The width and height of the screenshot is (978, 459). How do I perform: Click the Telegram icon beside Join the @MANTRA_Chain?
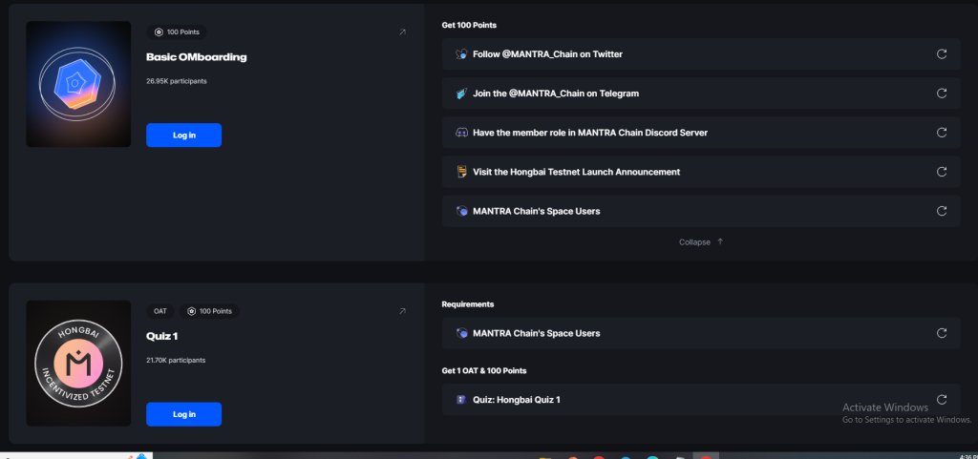tap(461, 94)
